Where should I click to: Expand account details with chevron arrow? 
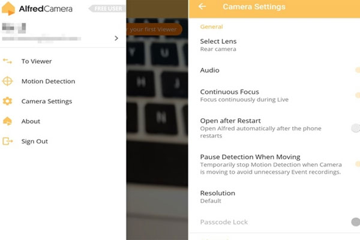116,38
